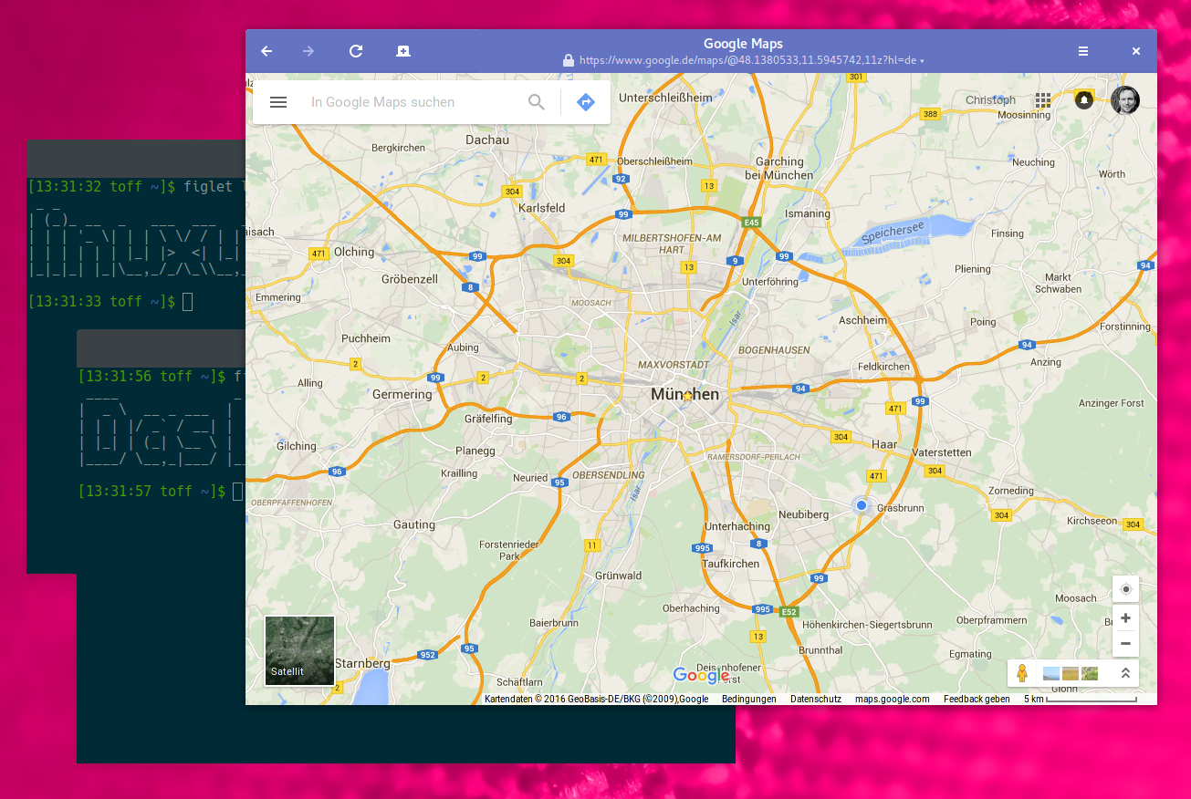Click the yellow star marker in München
Screen dimensions: 1191x799
pos(687,397)
